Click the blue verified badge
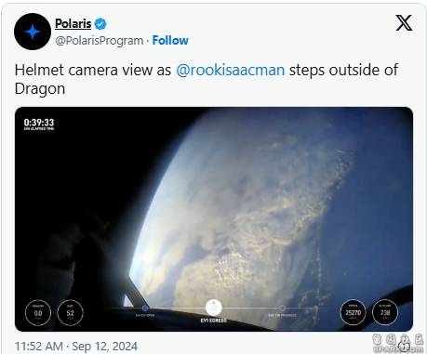The height and width of the screenshot is (354, 427). (100, 24)
